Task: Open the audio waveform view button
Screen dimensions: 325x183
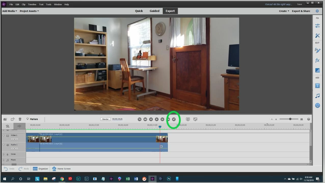Action: coord(19,126)
